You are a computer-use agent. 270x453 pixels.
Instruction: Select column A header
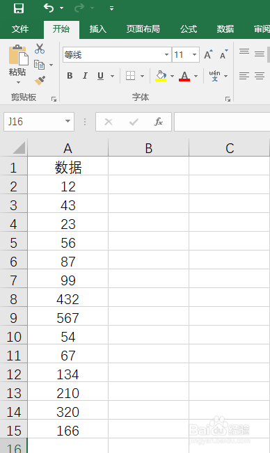coord(68,148)
